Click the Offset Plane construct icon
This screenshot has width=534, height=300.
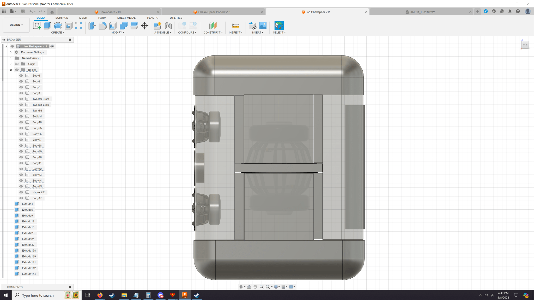[x=213, y=26]
